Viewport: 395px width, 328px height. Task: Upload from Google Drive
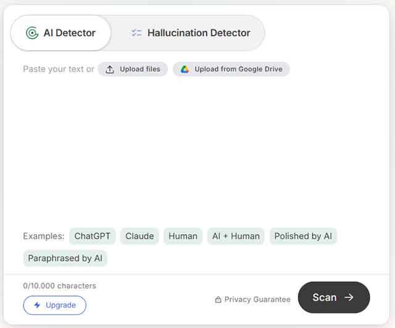click(231, 69)
